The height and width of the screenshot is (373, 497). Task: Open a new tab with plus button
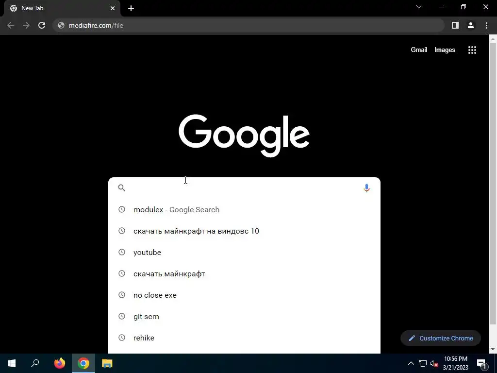pos(131,8)
